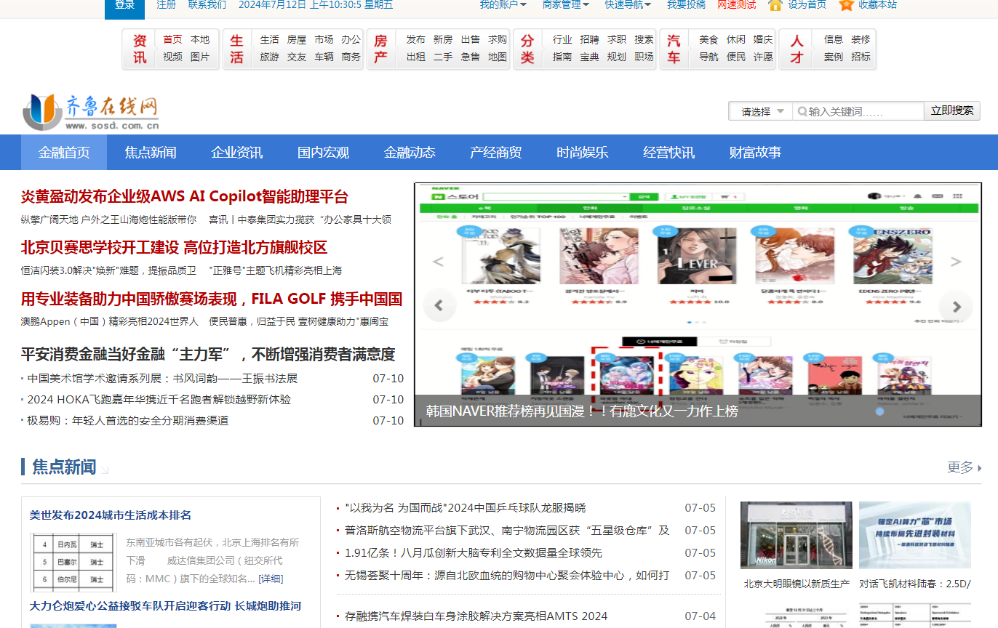Click the house icon beside 设为首页
Image resolution: width=998 pixels, height=628 pixels.
[775, 5]
